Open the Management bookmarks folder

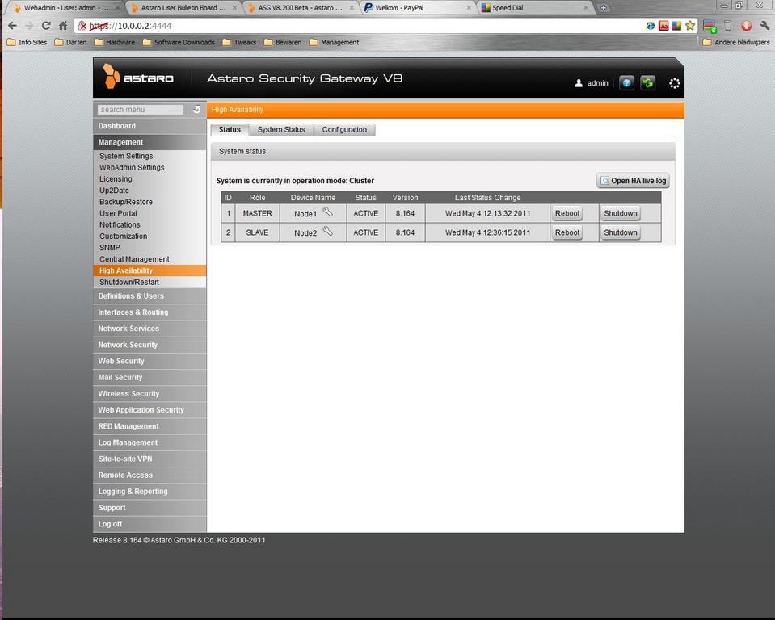pos(335,43)
